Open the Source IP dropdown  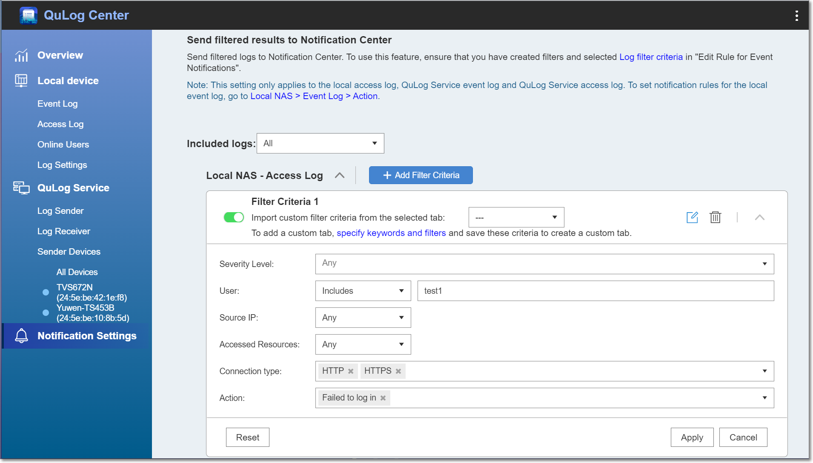click(363, 318)
